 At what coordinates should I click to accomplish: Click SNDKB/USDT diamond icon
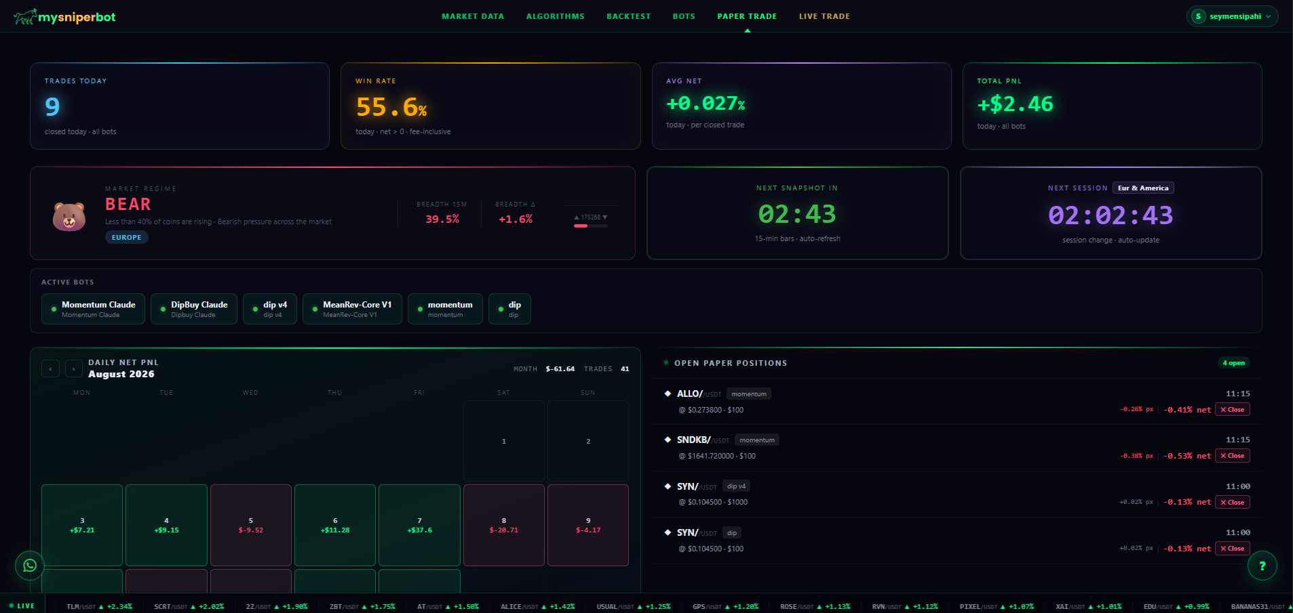pyautogui.click(x=668, y=440)
